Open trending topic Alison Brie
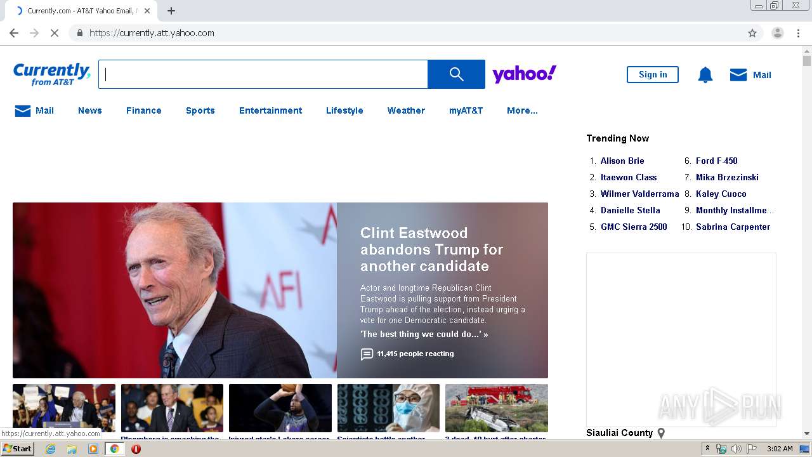Image resolution: width=812 pixels, height=457 pixels. pyautogui.click(x=622, y=161)
